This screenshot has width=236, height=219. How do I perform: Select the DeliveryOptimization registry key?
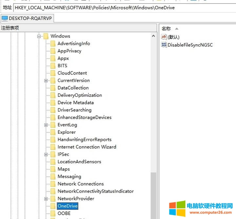click(80, 95)
